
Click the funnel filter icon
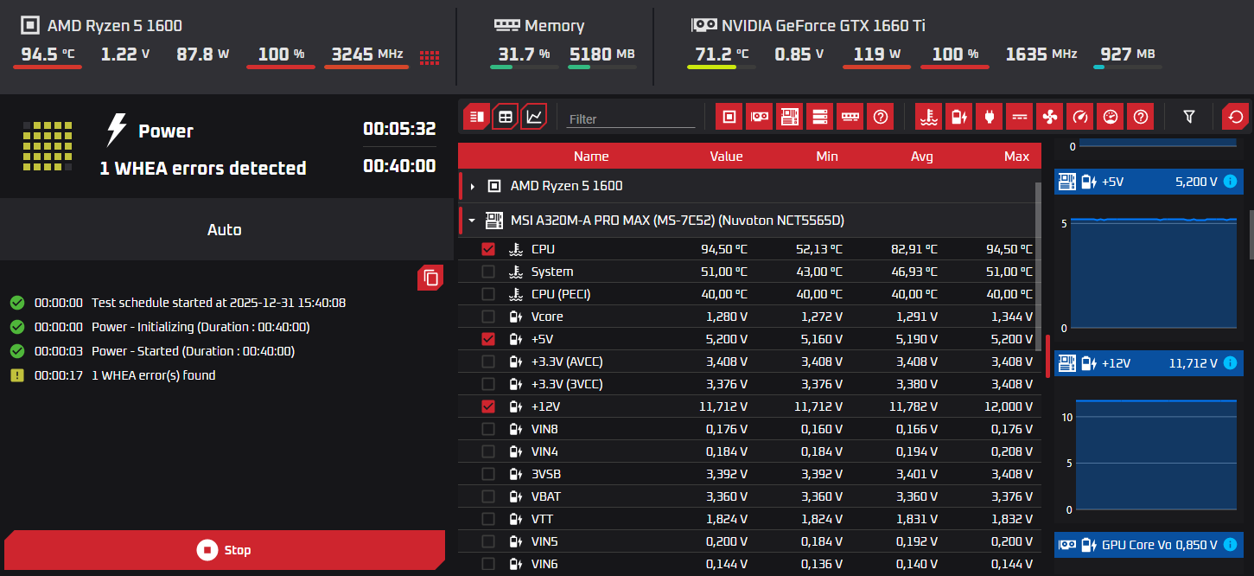pos(1189,116)
